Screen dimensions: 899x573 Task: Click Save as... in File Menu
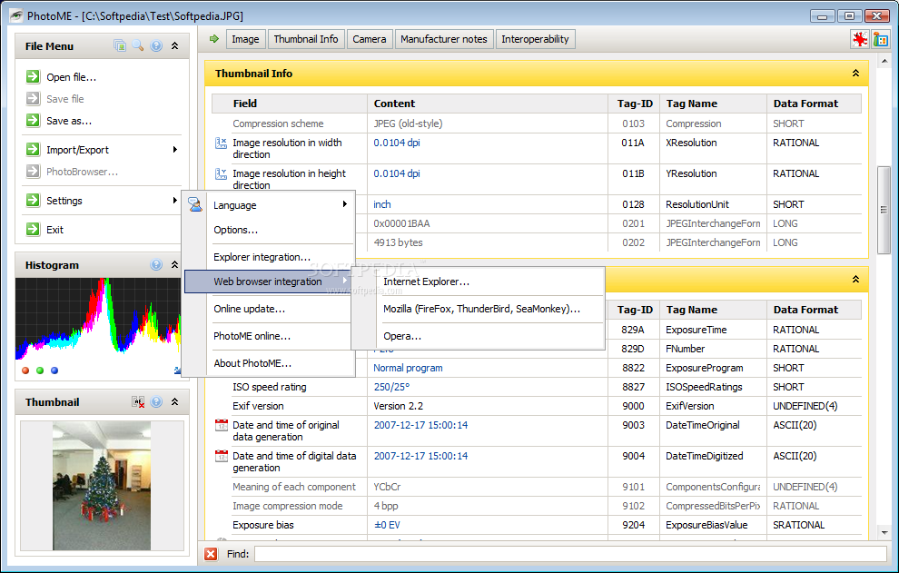point(69,121)
